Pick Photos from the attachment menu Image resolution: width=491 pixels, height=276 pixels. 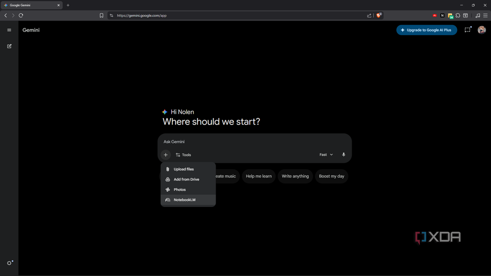tap(188, 190)
